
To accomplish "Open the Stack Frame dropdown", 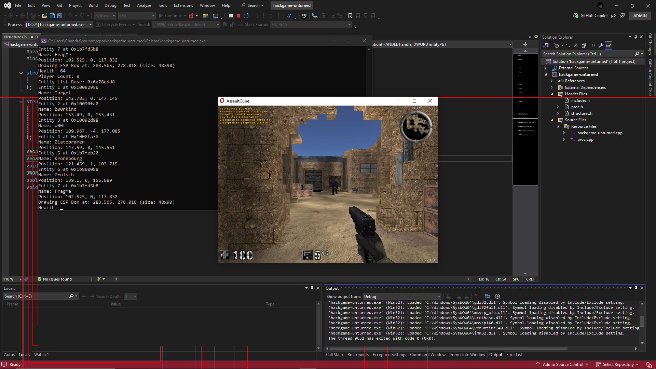I will pyautogui.click(x=311, y=25).
